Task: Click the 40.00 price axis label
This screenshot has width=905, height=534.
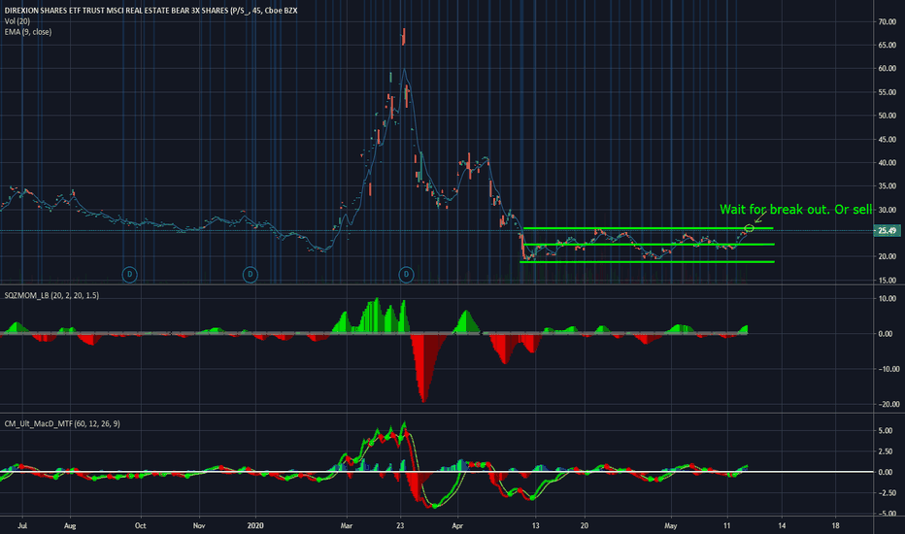Action: (888, 163)
